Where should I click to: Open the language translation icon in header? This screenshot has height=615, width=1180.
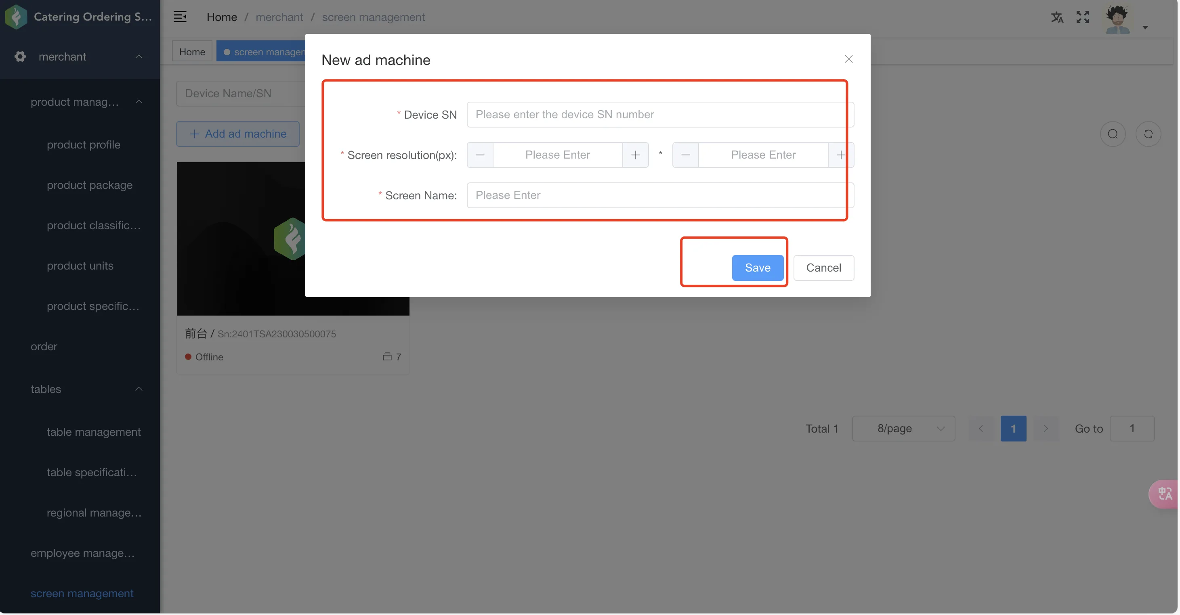(1057, 17)
